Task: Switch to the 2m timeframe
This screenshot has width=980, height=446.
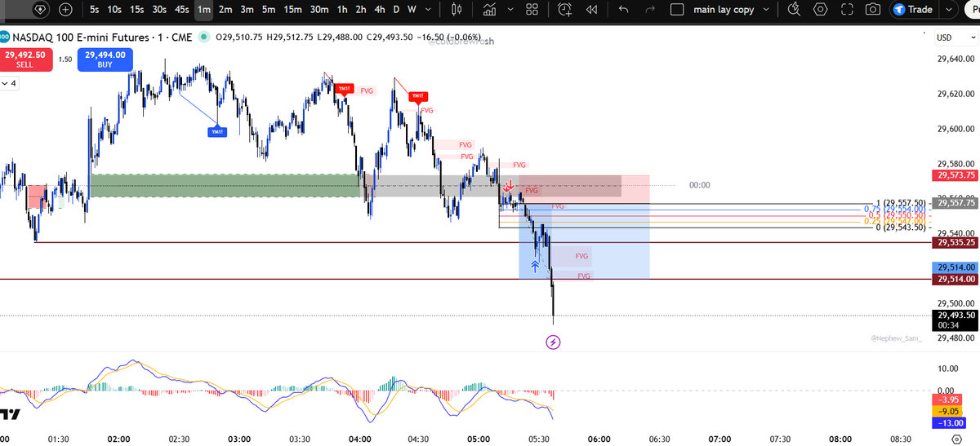Action: (x=226, y=10)
